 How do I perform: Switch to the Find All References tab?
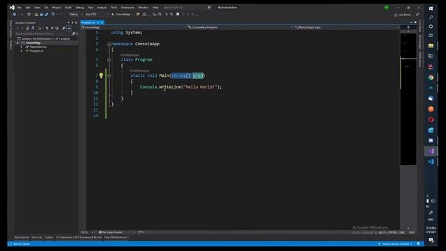click(116, 237)
